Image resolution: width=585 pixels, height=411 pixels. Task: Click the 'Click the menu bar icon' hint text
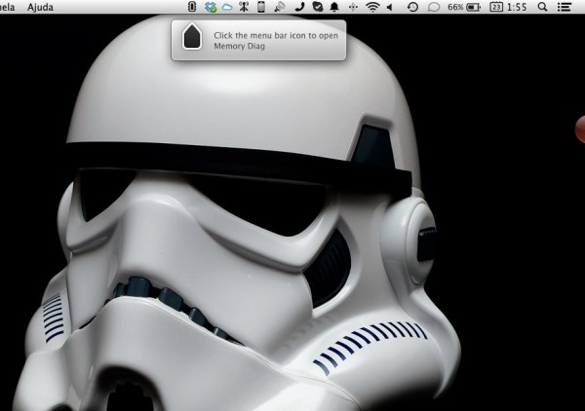[276, 41]
